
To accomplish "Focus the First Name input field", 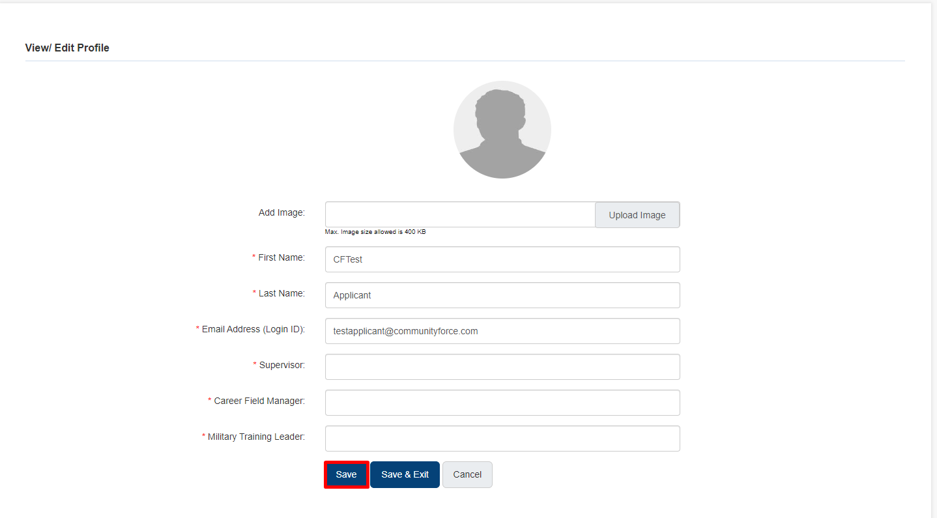I will click(502, 259).
